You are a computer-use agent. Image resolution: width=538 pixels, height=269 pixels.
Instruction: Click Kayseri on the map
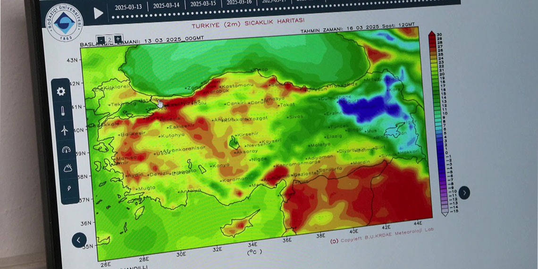(x=271, y=141)
